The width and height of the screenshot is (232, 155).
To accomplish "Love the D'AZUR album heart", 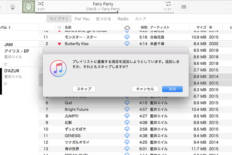I will pos(6,84).
